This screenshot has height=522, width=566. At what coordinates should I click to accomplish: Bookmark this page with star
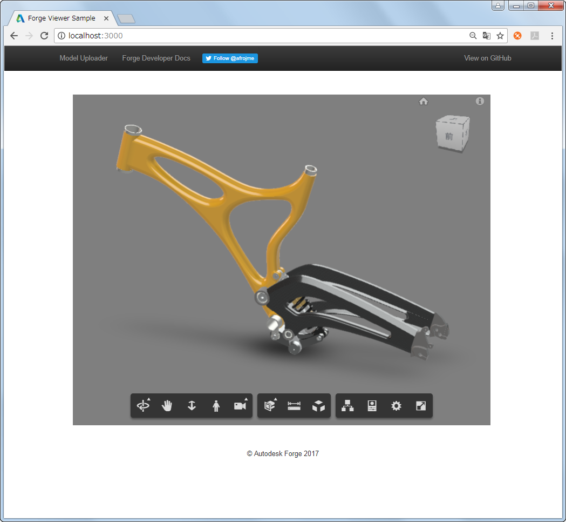tap(500, 36)
